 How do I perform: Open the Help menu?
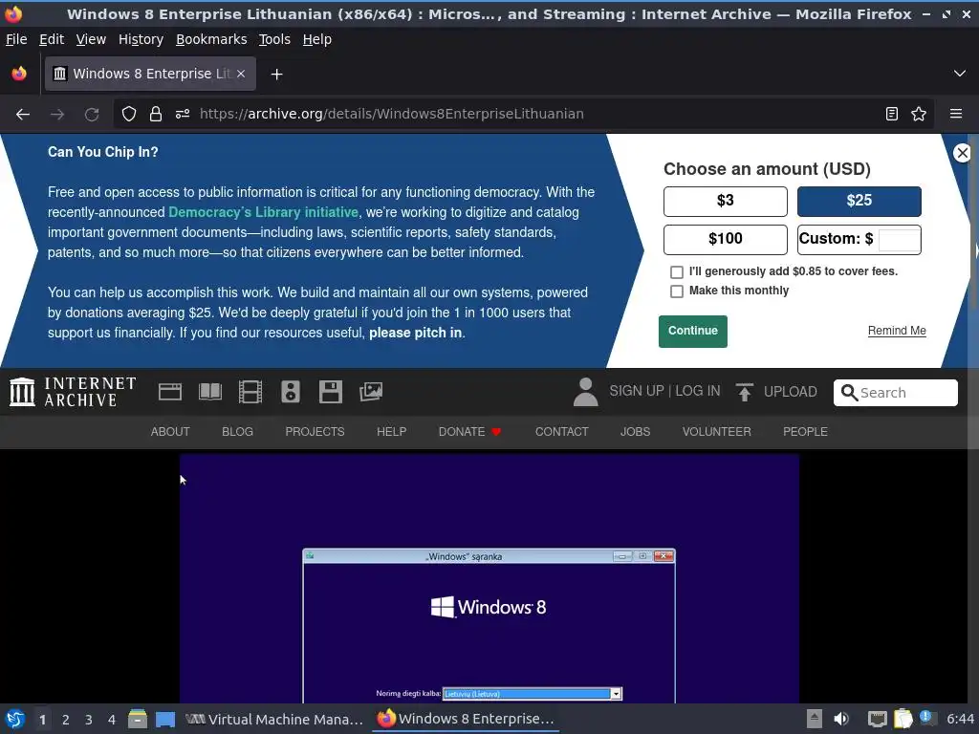click(x=317, y=39)
